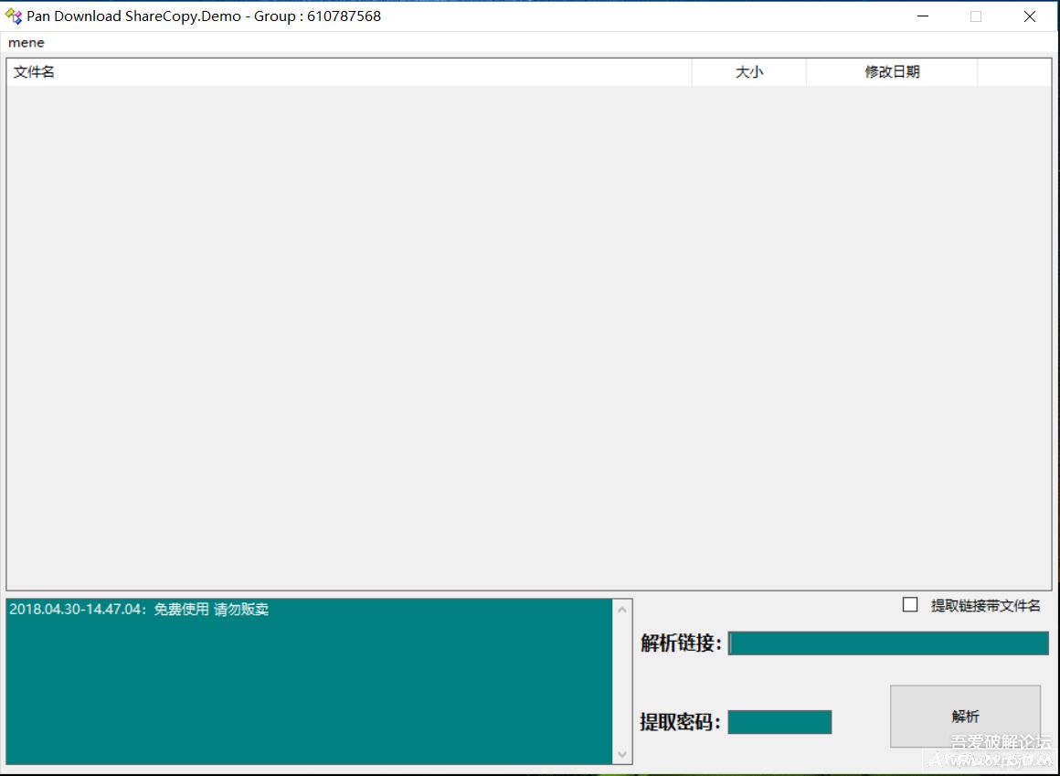Focus the 提取密码 input field
Image resolution: width=1060 pixels, height=776 pixels.
tap(779, 722)
